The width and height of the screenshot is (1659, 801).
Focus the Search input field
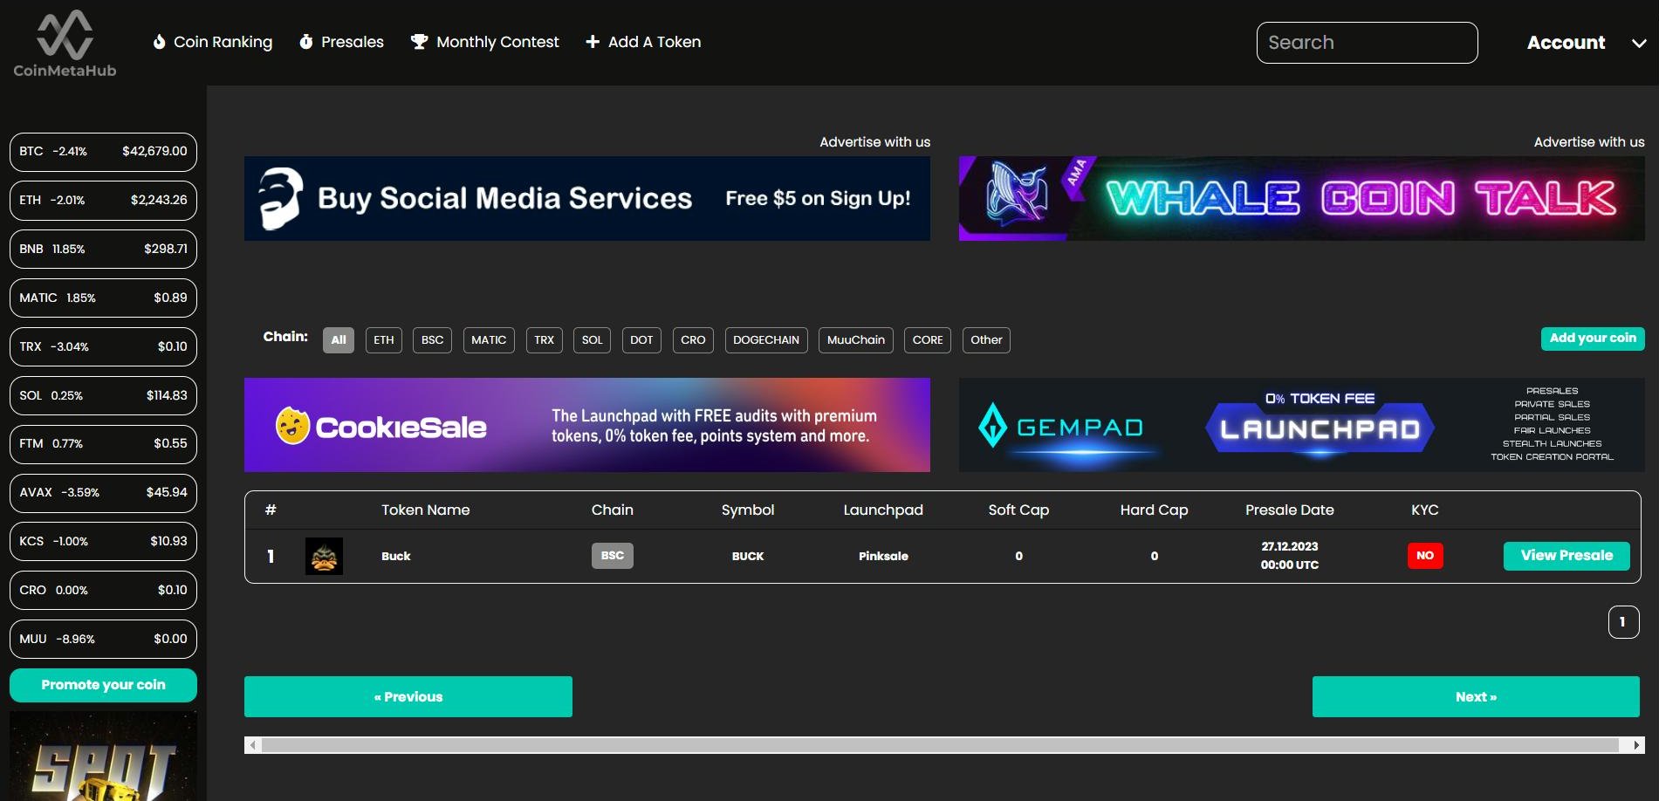(1367, 43)
